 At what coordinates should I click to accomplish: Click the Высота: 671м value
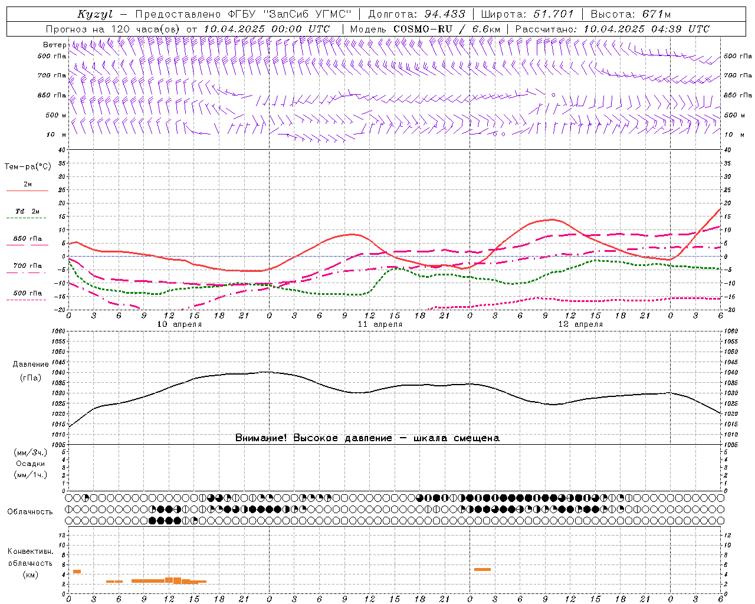point(631,14)
